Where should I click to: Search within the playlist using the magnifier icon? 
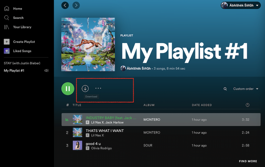click(x=225, y=89)
